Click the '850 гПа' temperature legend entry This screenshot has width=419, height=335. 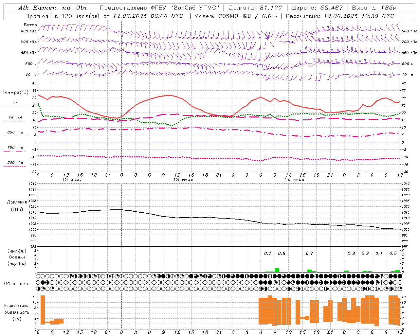pyautogui.click(x=15, y=132)
